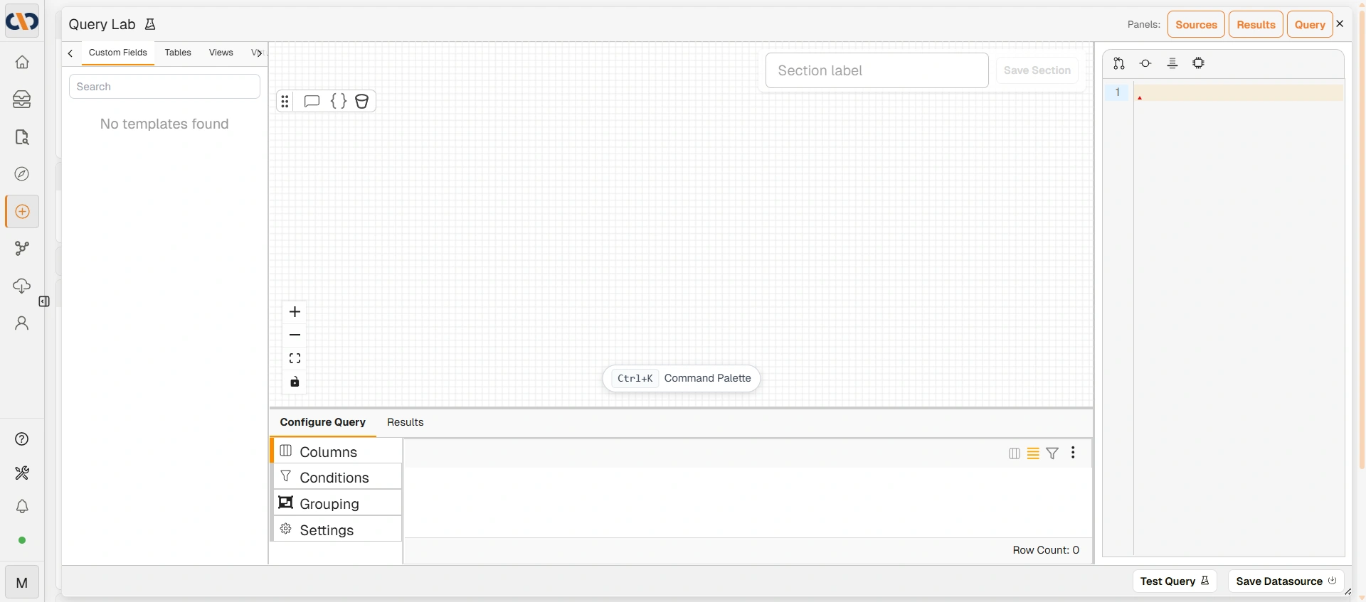
Task: Zoom in on the canvas
Action: [295, 312]
